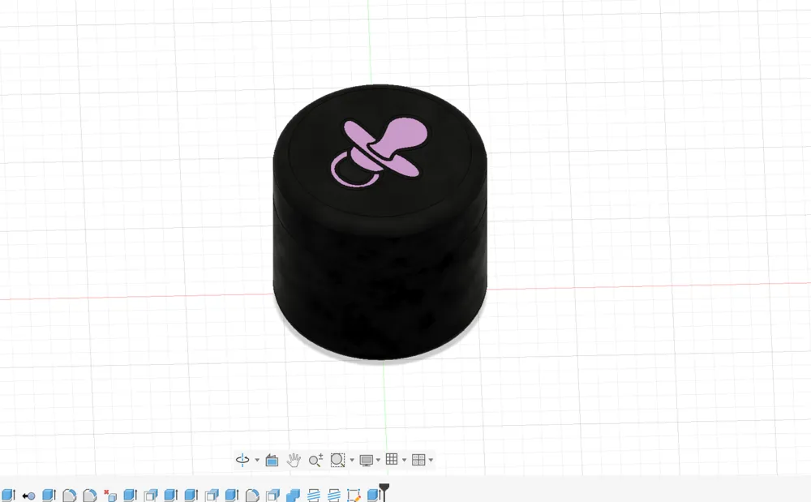811x502 pixels.
Task: Expand the Zoom Window options dropdown
Action: coord(352,460)
